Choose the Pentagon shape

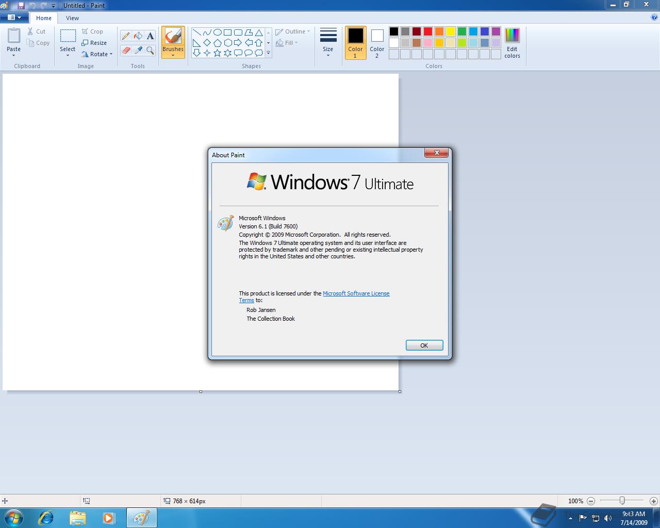coord(217,43)
